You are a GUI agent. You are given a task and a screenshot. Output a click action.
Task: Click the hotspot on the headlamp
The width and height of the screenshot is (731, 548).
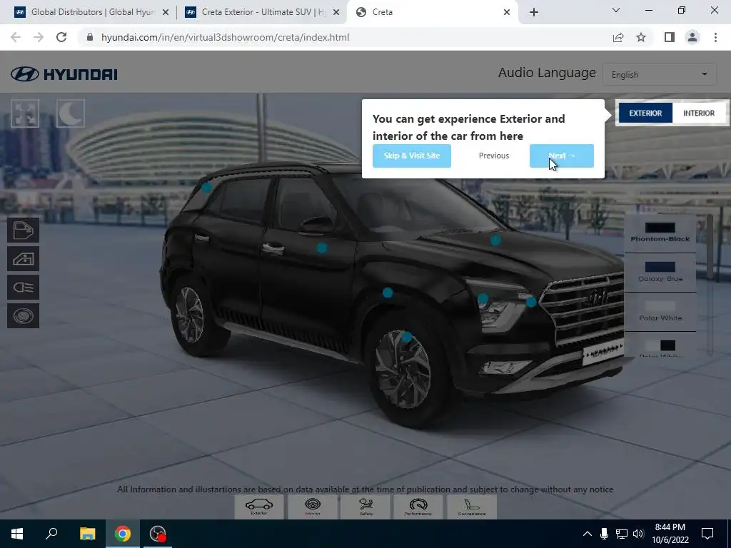pos(483,298)
